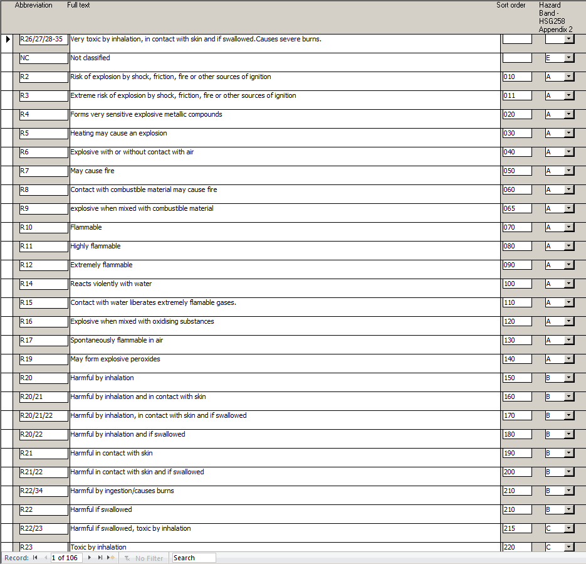
Task: Click the record Search box
Action: point(194,558)
